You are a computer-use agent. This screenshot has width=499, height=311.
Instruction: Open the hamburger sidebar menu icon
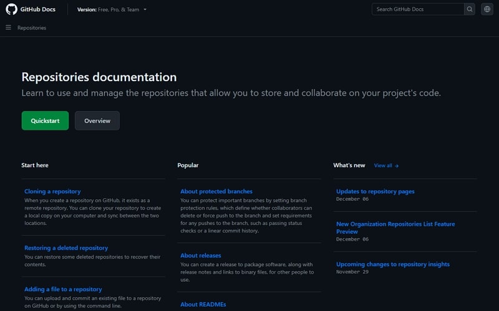point(8,27)
